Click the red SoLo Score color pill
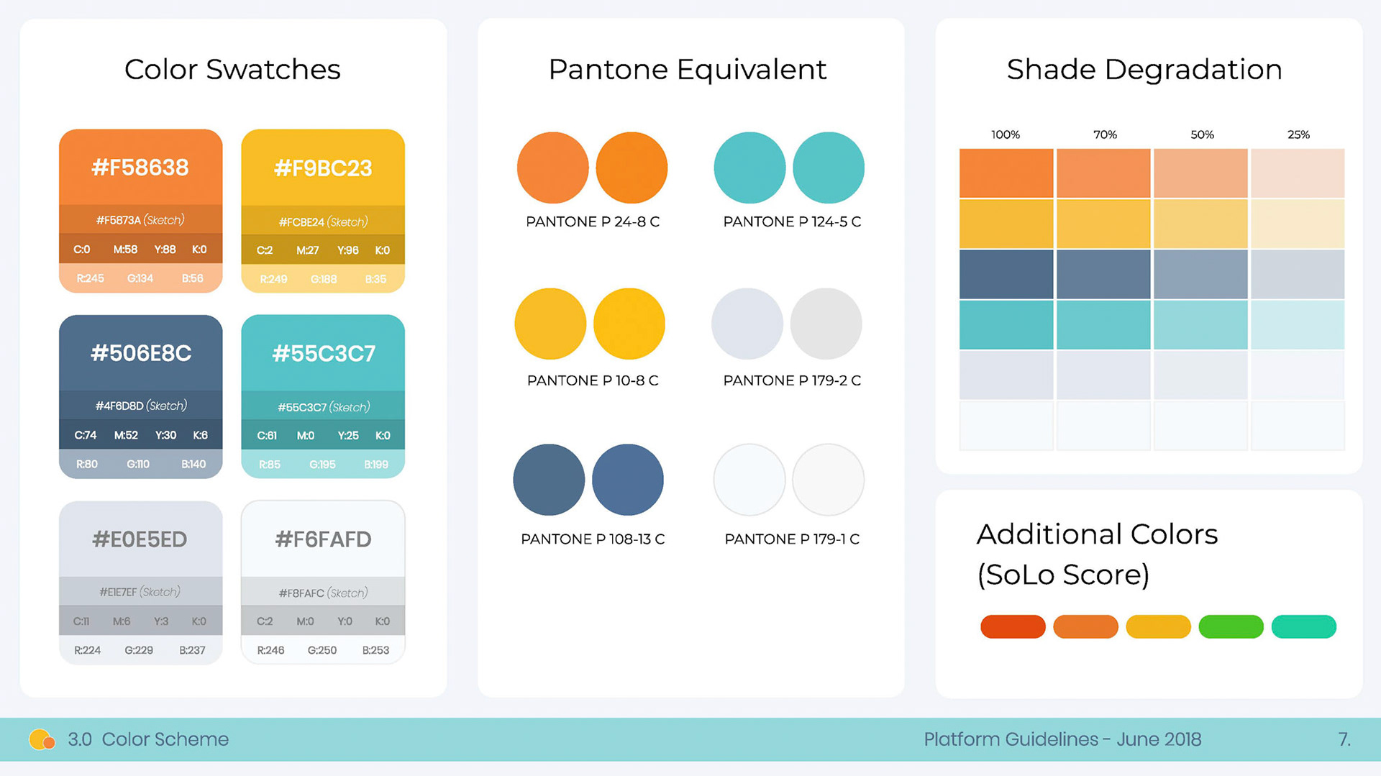The height and width of the screenshot is (776, 1381). (x=1013, y=626)
